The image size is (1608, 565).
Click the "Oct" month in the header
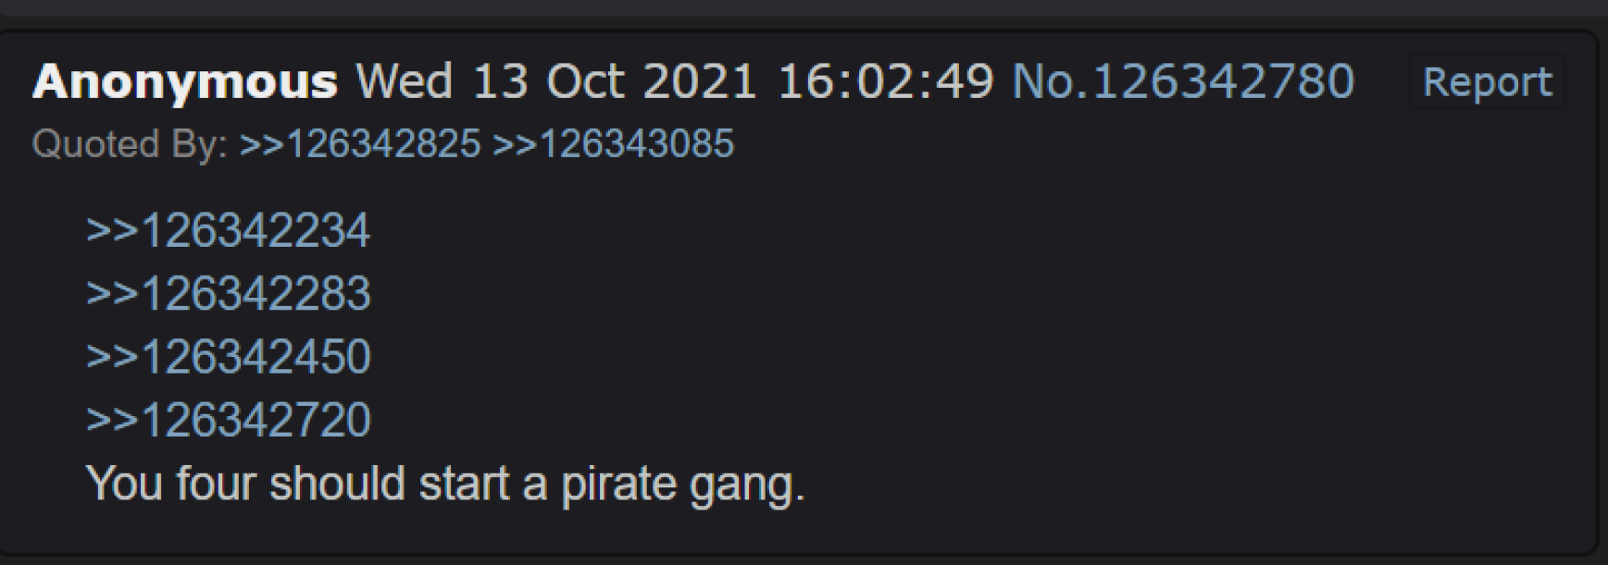pyautogui.click(x=585, y=81)
